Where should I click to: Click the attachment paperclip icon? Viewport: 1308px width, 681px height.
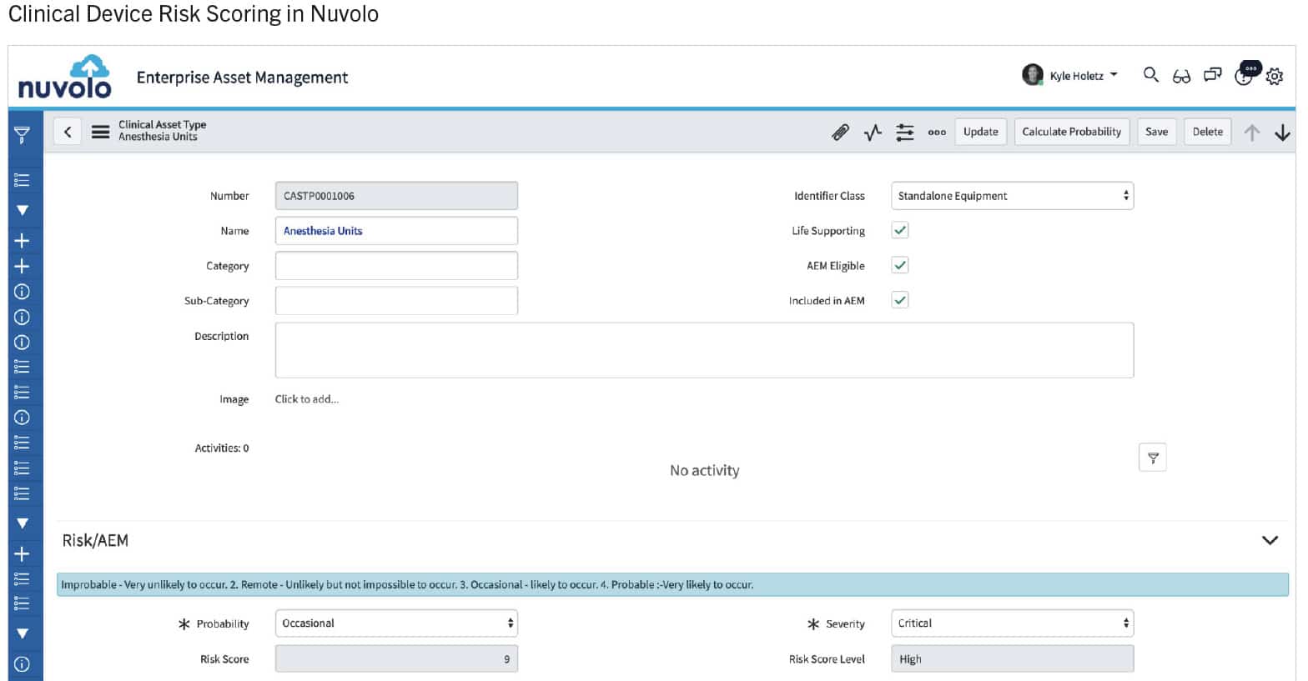click(x=840, y=132)
